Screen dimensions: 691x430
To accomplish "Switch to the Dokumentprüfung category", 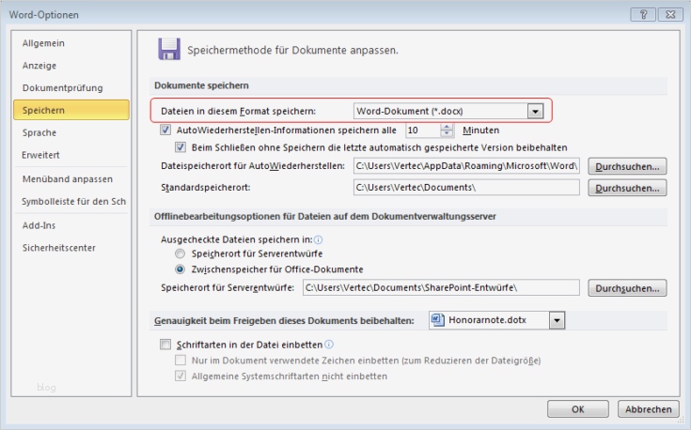I will (x=62, y=88).
